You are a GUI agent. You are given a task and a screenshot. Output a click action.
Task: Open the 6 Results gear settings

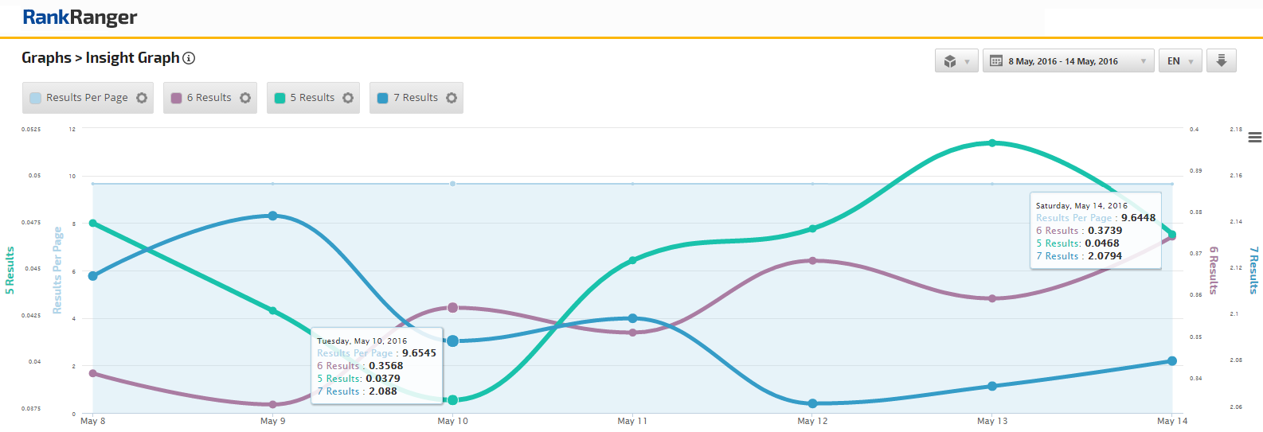click(x=245, y=98)
